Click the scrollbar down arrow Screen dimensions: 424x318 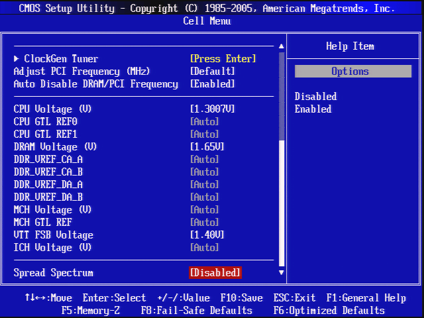[281, 272]
